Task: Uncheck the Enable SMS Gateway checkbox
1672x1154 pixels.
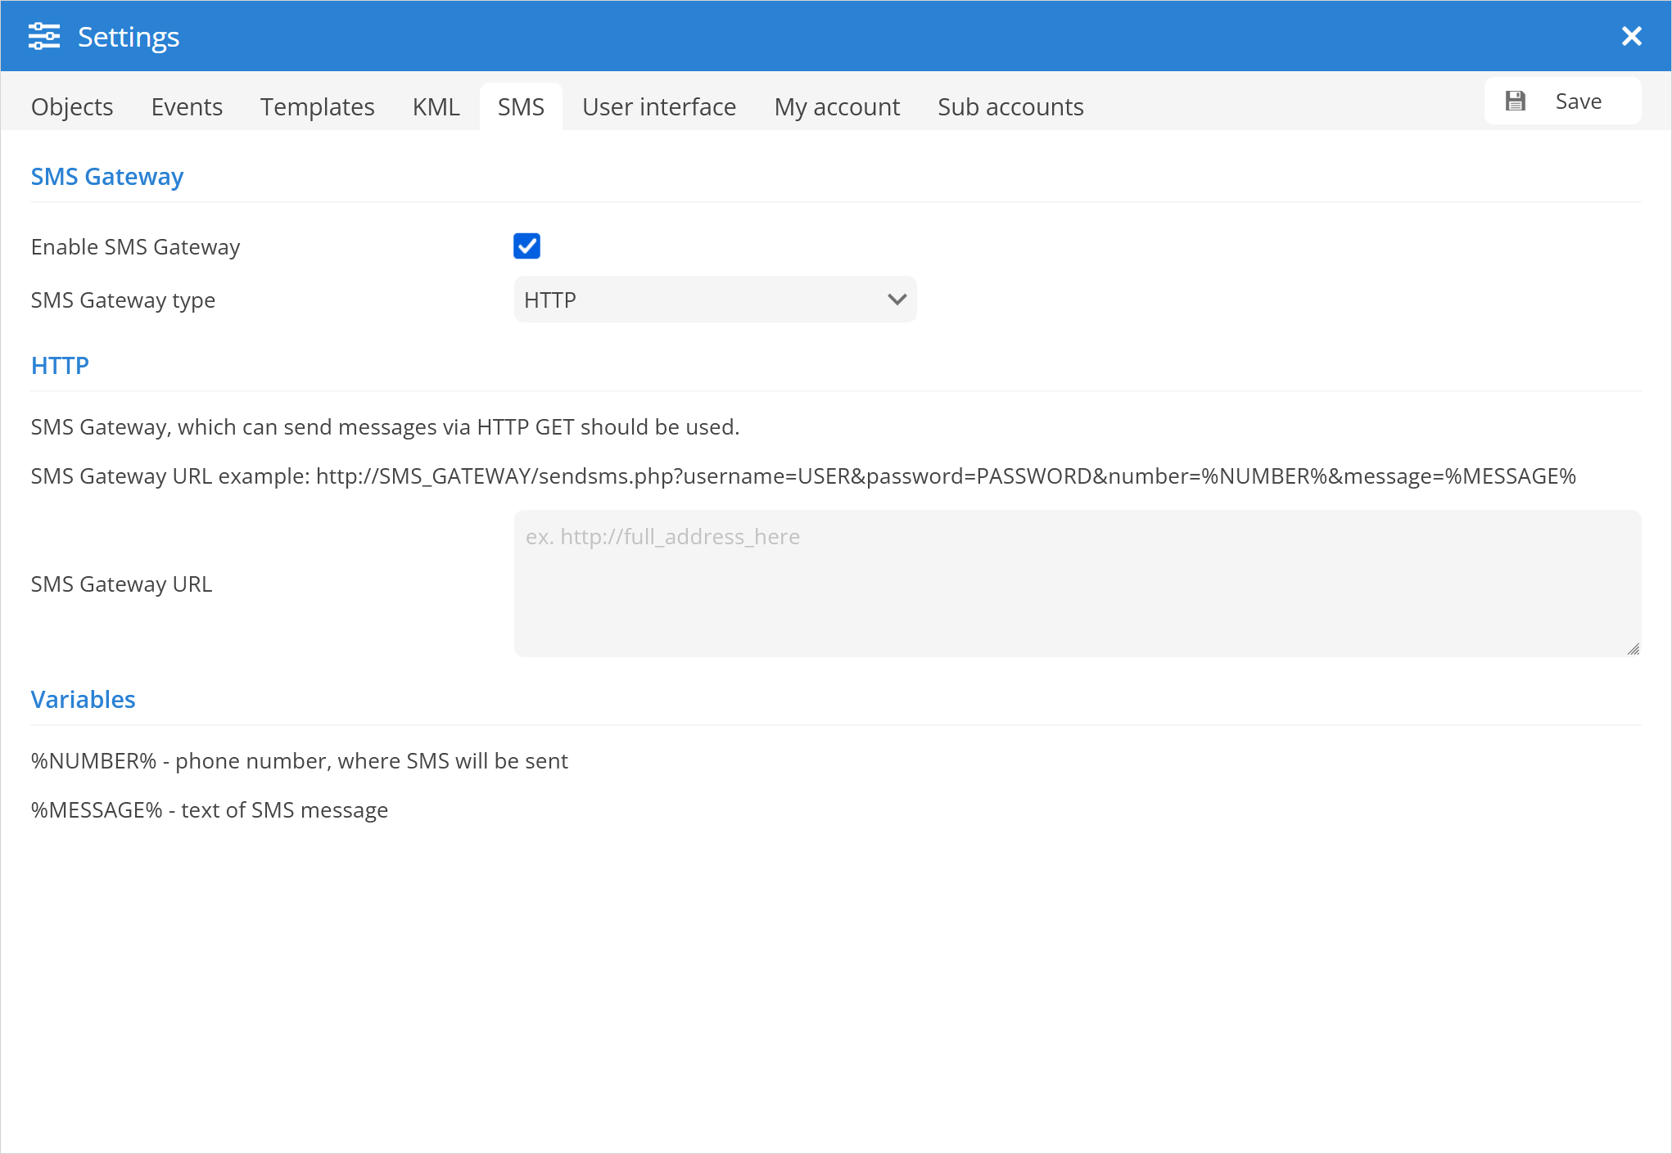Action: click(526, 246)
